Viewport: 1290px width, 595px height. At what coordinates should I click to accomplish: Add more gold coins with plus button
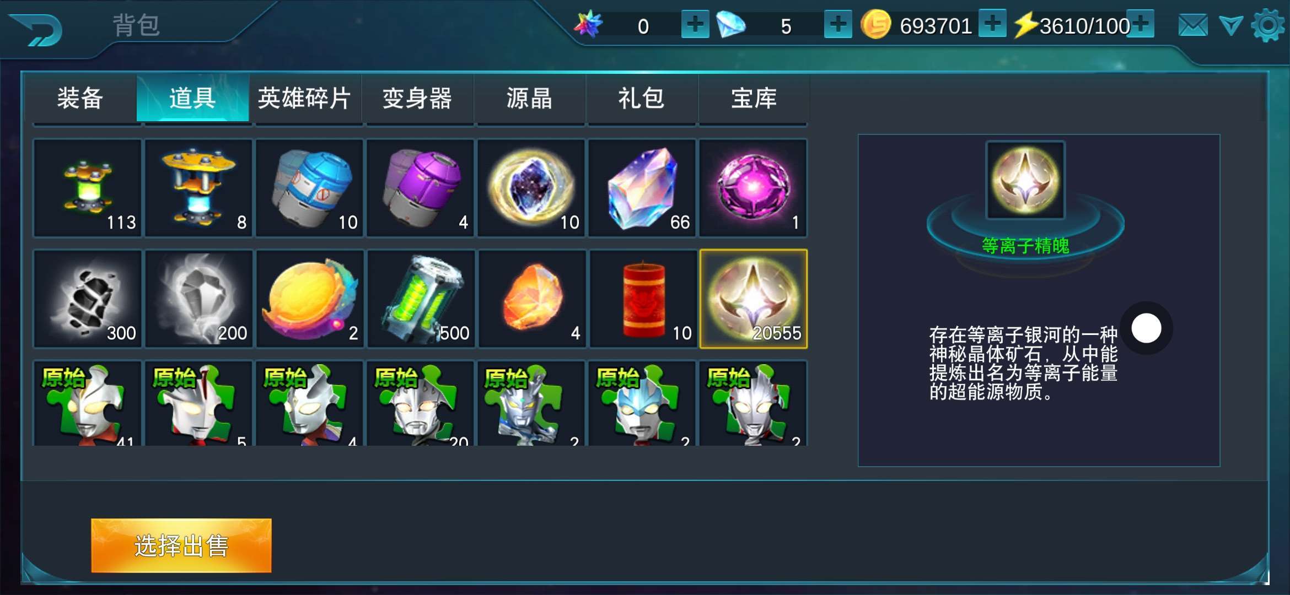(992, 24)
